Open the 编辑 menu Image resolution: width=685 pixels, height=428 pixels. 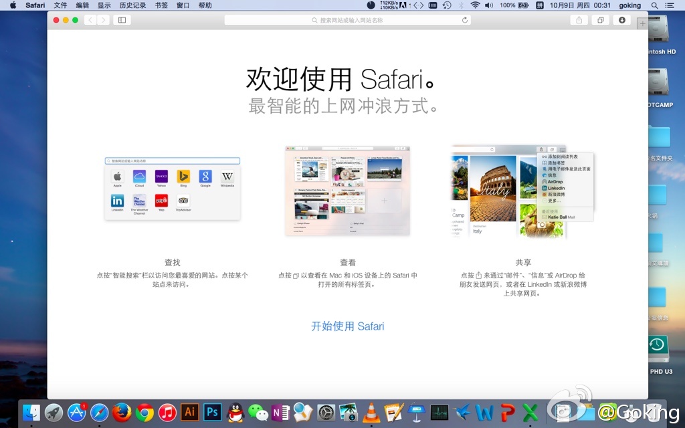point(82,5)
